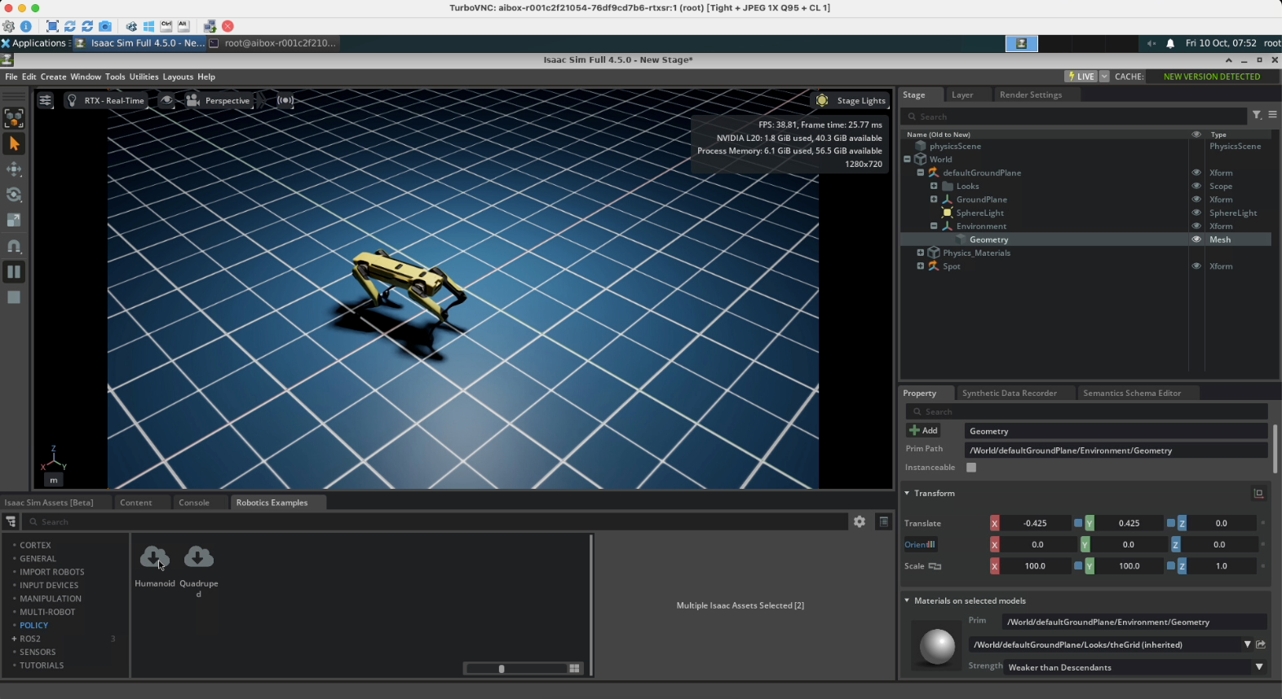Hide the SphereLight prim via eye icon
1282x699 pixels.
click(x=1196, y=213)
